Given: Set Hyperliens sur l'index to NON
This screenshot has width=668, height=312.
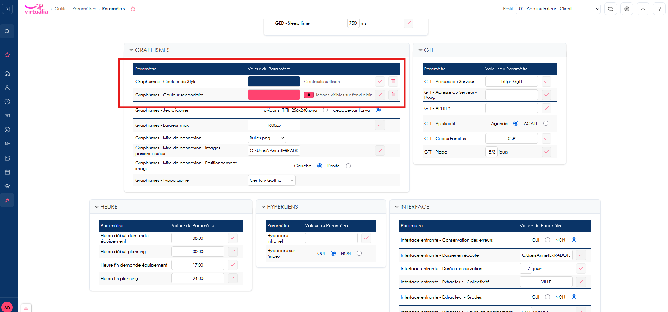Looking at the screenshot, I should (359, 253).
